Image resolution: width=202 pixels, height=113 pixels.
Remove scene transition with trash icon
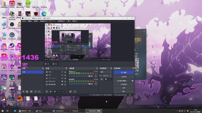[106, 79]
